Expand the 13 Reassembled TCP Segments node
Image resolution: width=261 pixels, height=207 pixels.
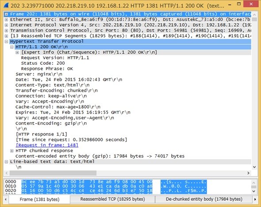click(x=6, y=36)
